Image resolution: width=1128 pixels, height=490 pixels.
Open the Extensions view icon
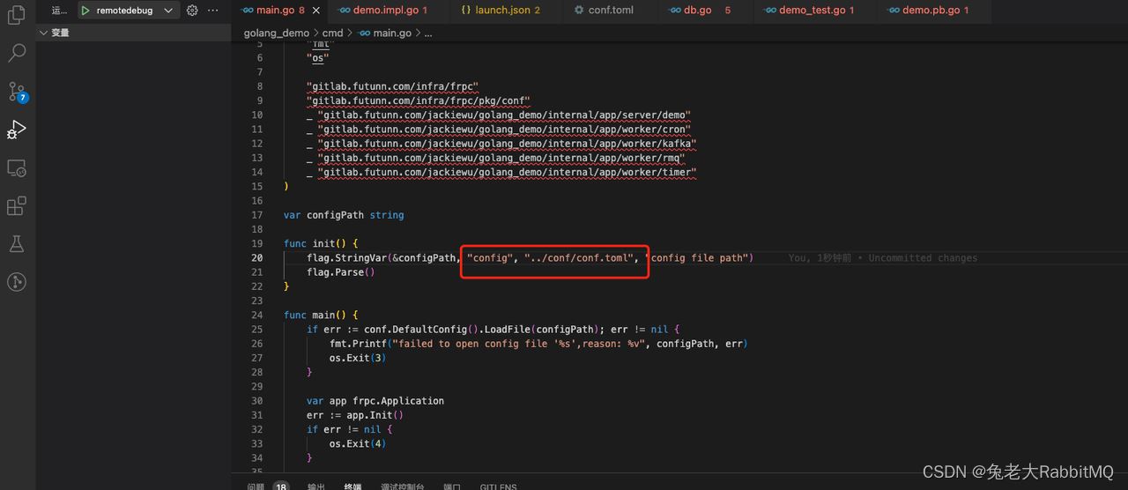click(x=17, y=206)
